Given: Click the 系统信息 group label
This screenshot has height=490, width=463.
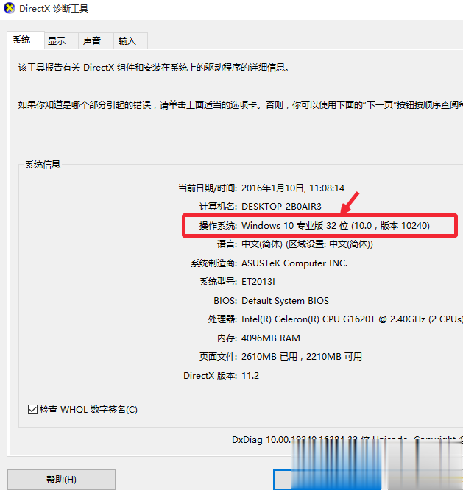Looking at the screenshot, I should click(43, 164).
